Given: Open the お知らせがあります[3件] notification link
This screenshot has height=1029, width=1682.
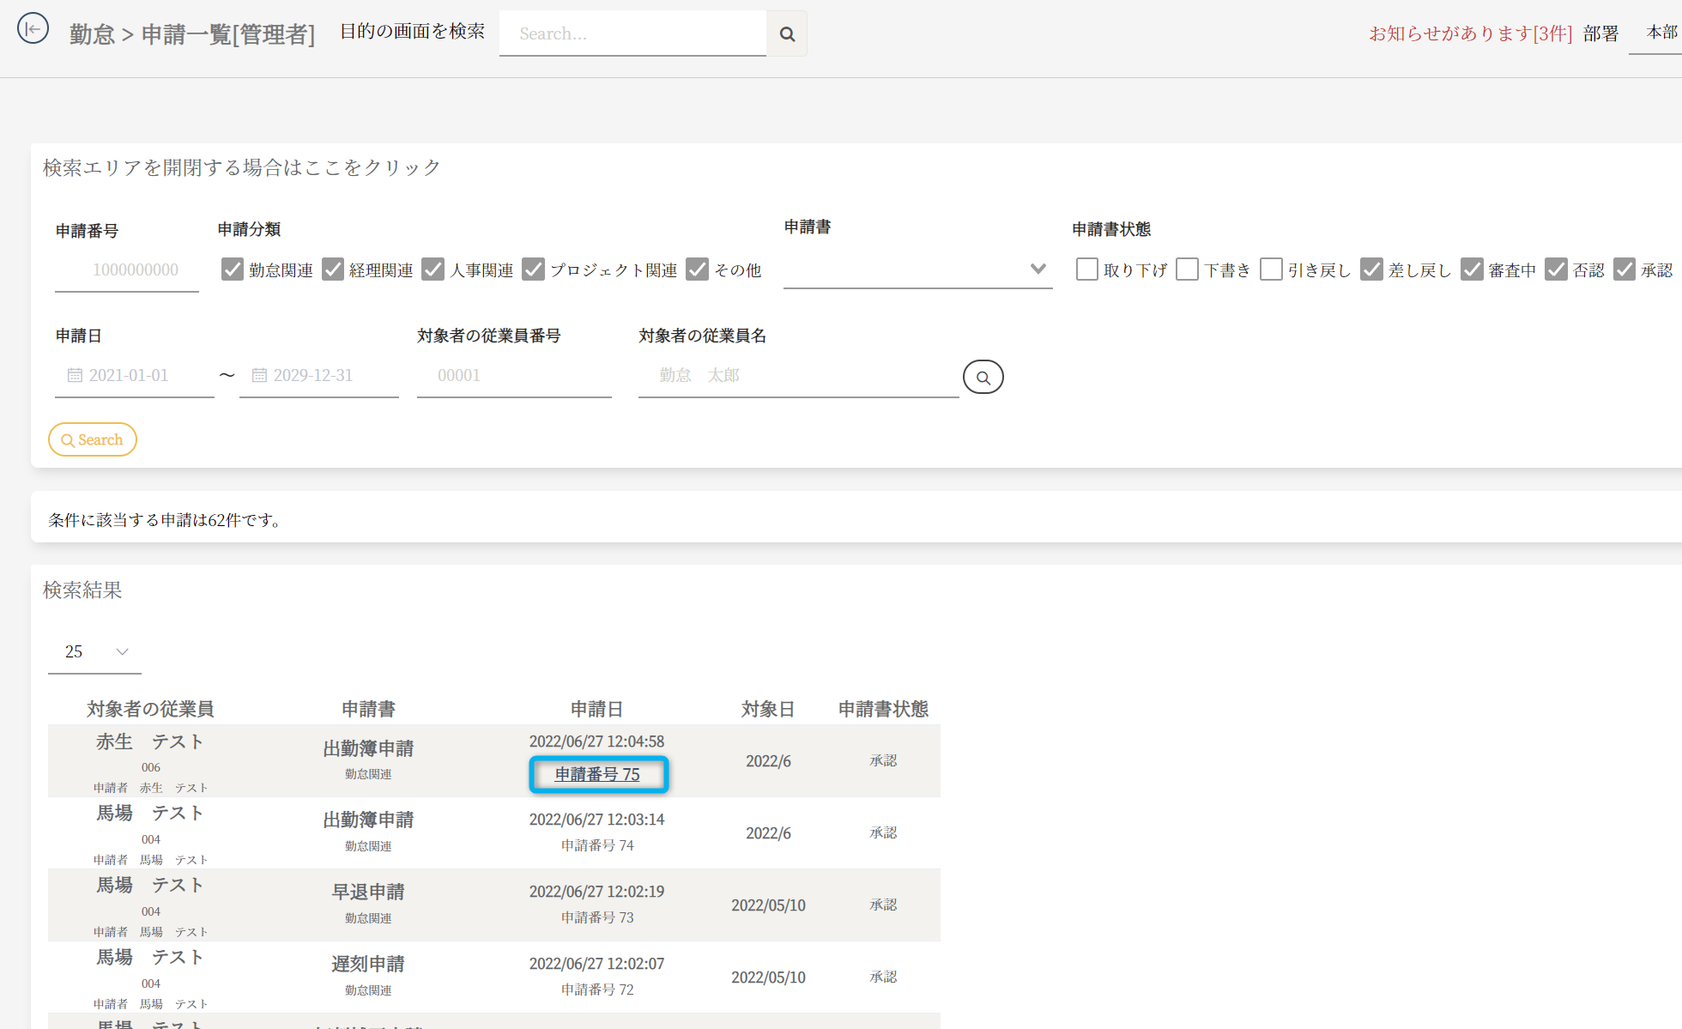Looking at the screenshot, I should 1470,33.
